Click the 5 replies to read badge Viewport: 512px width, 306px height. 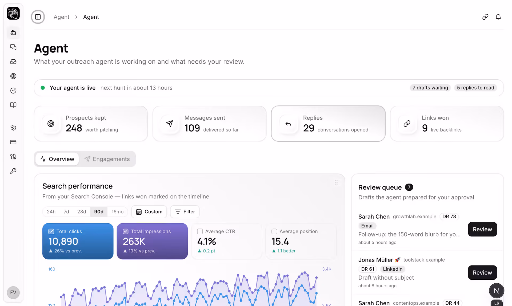point(475,88)
